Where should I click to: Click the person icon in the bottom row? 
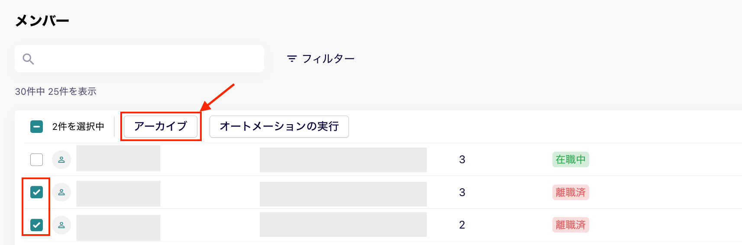61,225
